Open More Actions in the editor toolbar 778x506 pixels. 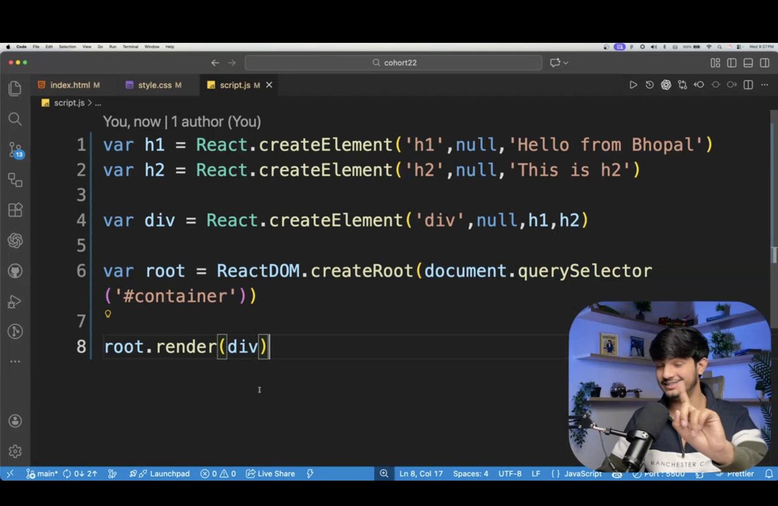point(764,85)
